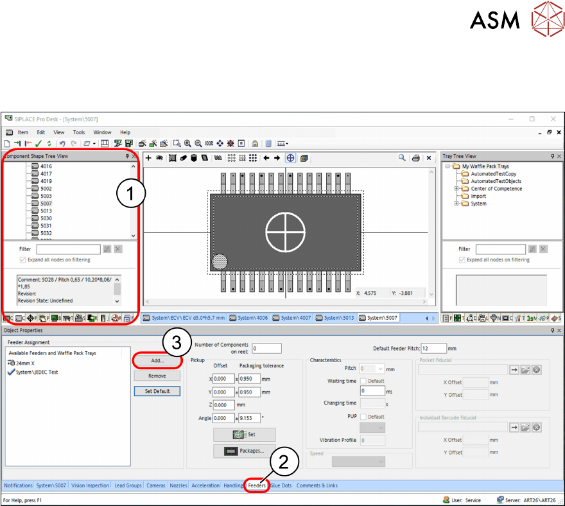Click the 100% zoom icon
Screen dimensions: 565x506
point(209,143)
